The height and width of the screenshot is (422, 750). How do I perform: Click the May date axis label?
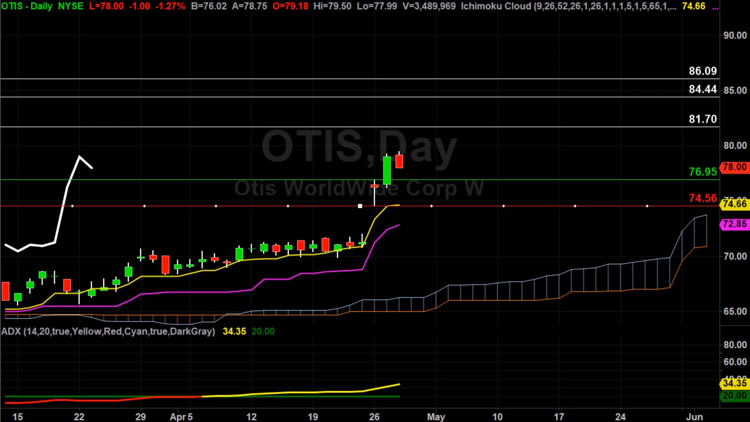436,417
